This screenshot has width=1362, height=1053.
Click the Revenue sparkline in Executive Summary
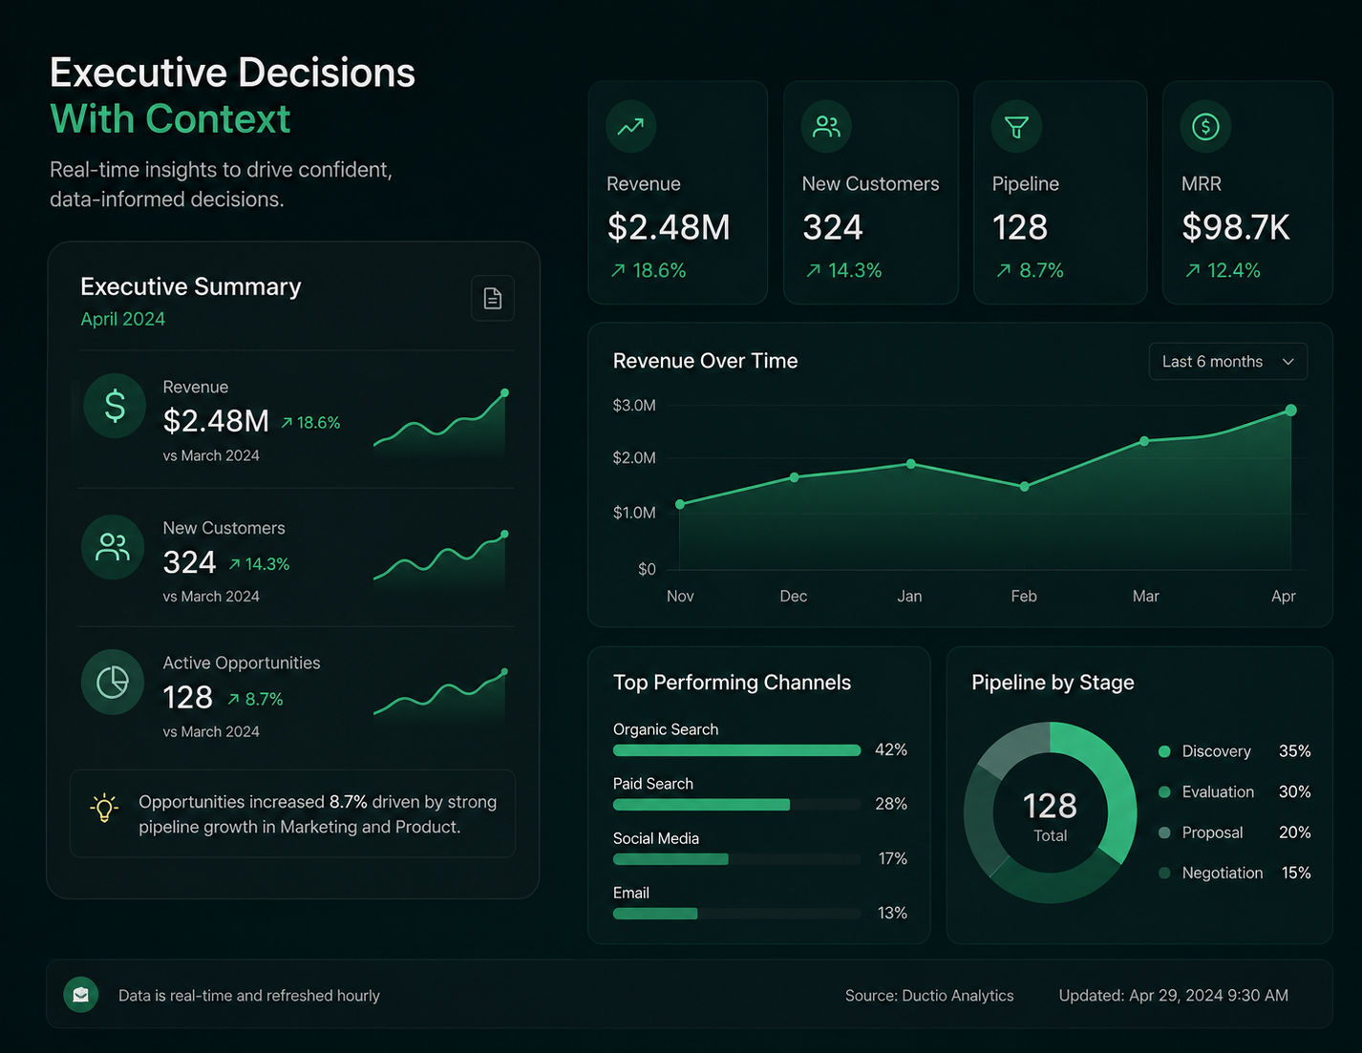point(440,423)
